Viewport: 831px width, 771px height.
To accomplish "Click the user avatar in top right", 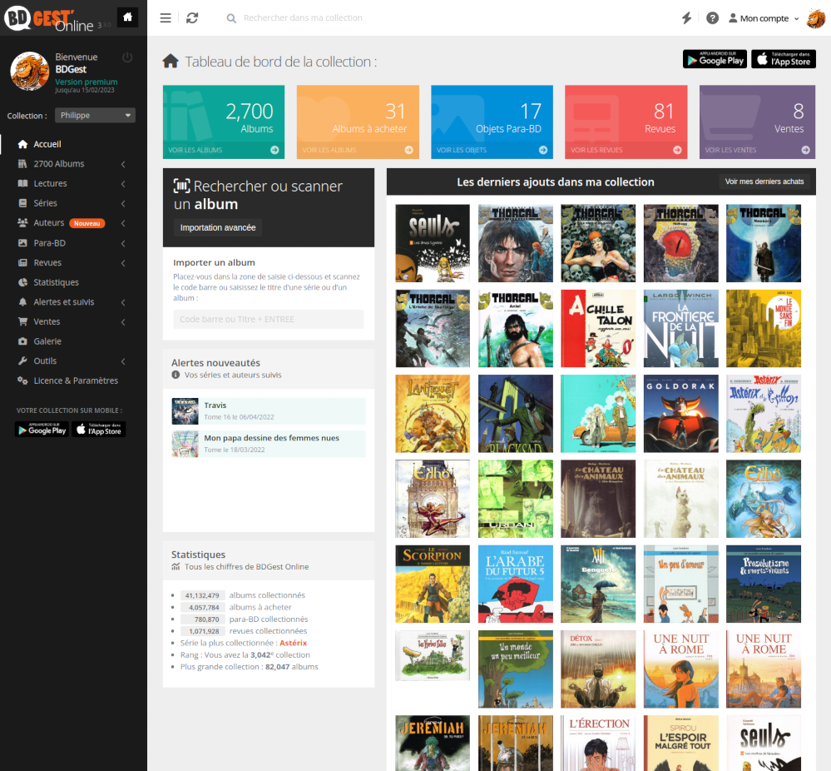I will (815, 18).
